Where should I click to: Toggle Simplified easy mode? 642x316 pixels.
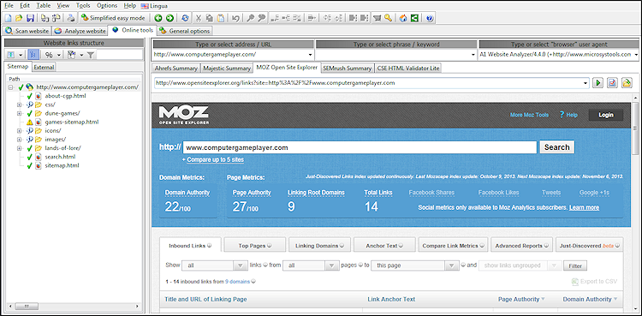(x=113, y=18)
